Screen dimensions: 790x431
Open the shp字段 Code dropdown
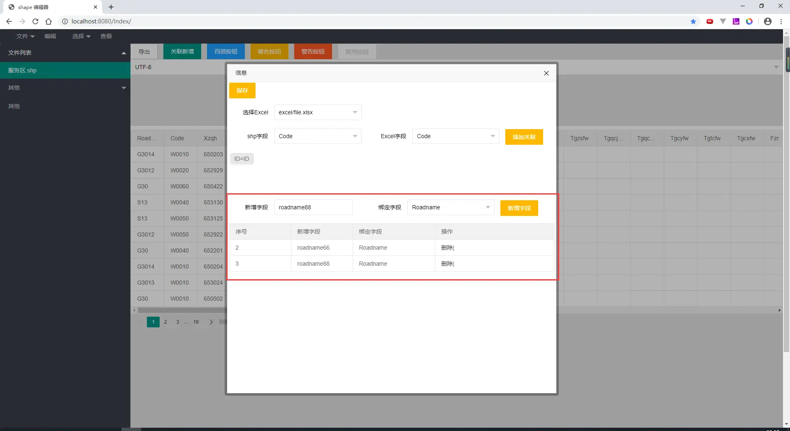(x=318, y=136)
